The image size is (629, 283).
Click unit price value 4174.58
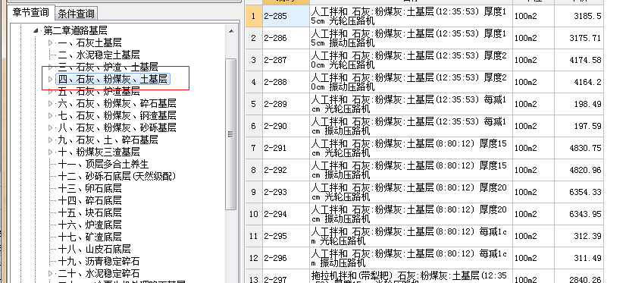[x=584, y=60]
